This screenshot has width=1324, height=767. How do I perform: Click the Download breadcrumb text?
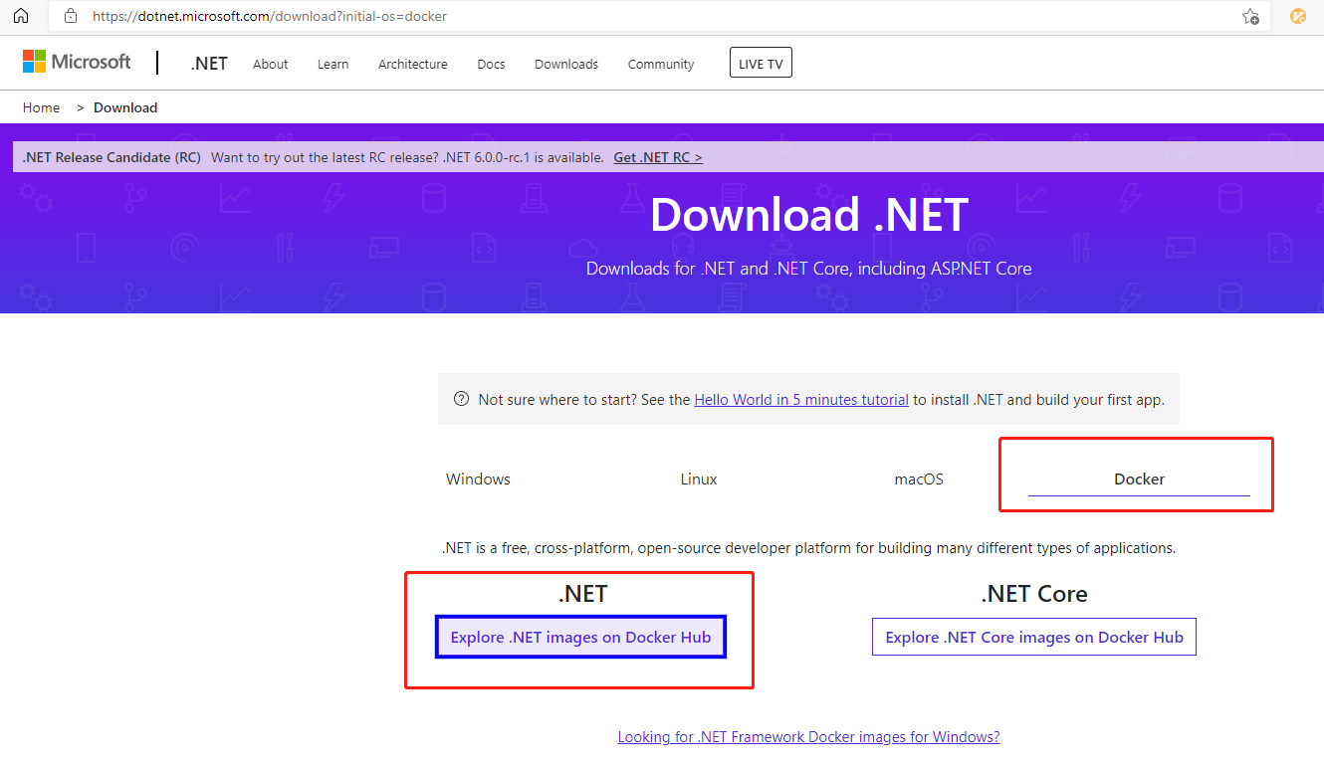pyautogui.click(x=125, y=107)
